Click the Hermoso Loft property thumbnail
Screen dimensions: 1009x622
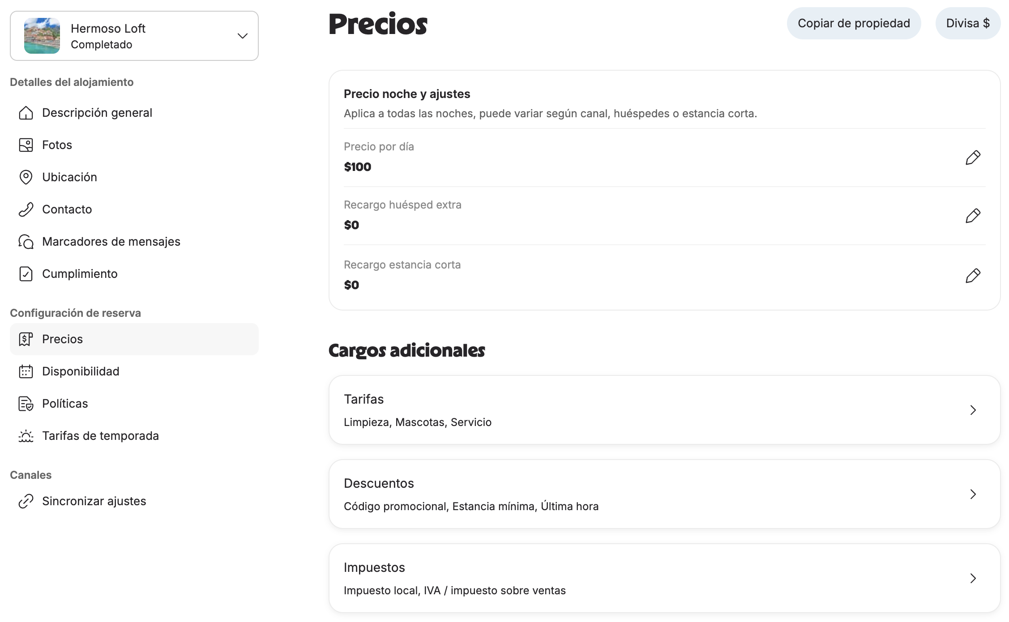(x=42, y=36)
